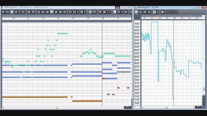The width and height of the screenshot is (207, 116).
Task: Toggle the triplet '3' button
Action: tap(70, 12)
